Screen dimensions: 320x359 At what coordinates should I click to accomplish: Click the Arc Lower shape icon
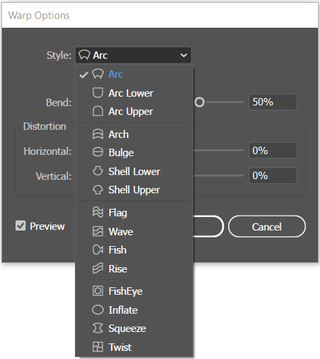98,93
